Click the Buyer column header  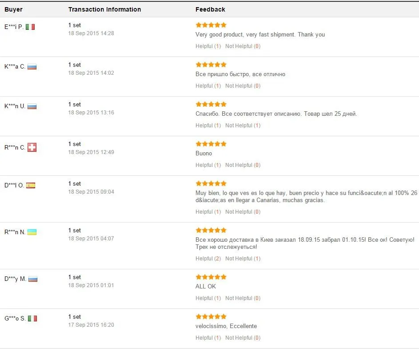pyautogui.click(x=13, y=9)
